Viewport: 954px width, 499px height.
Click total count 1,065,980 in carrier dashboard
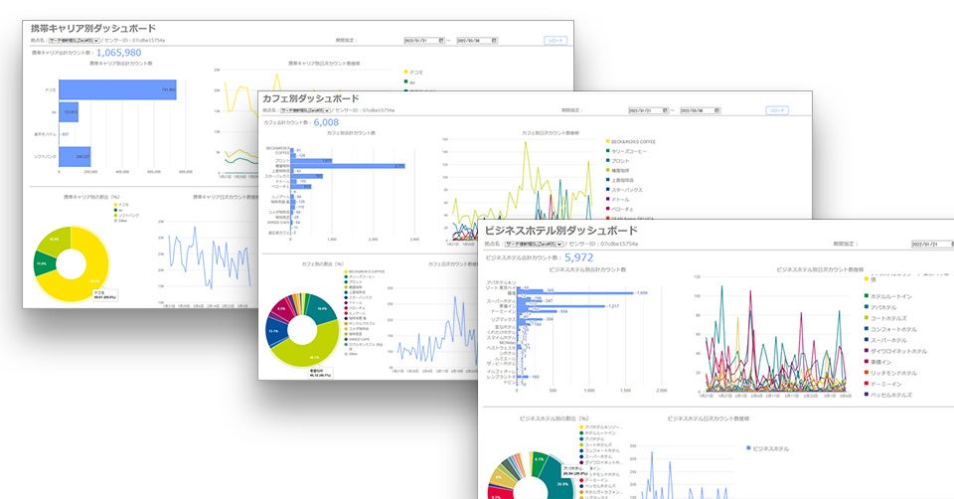point(118,53)
